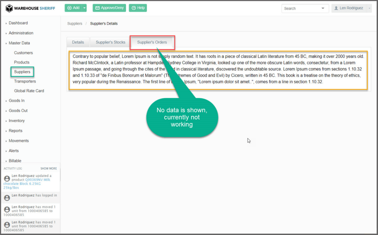Collapse the Master Data section
This screenshot has width=378, height=235.
click(19, 43)
